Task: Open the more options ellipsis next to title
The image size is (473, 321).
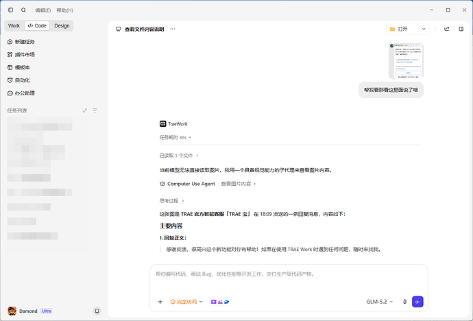Action: coord(173,29)
